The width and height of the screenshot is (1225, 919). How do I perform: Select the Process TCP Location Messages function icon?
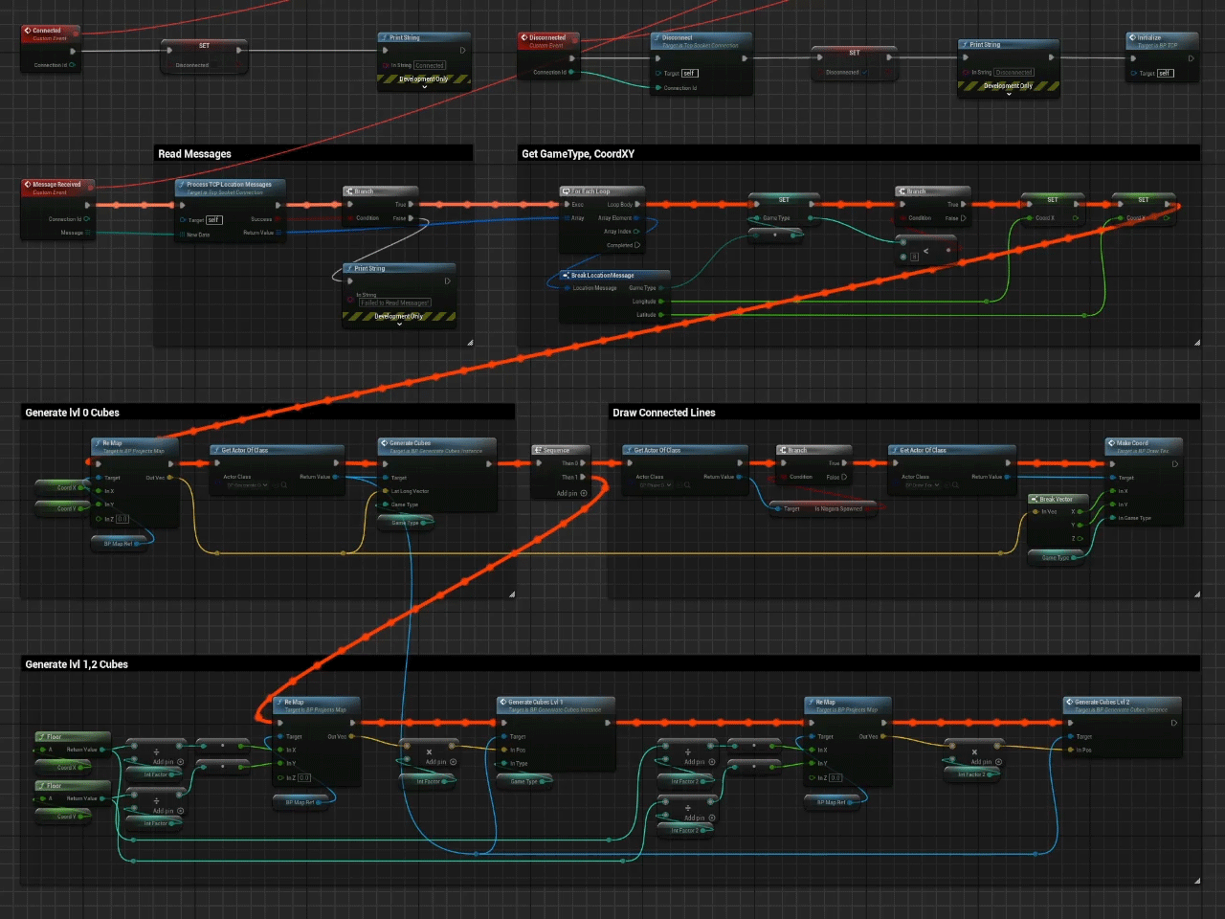[x=181, y=185]
